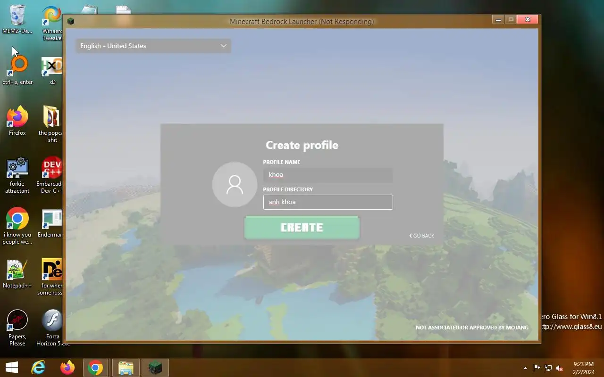Select the ctrl+a, enter desktop shortcut
Image resolution: width=604 pixels, height=377 pixels.
[17, 70]
